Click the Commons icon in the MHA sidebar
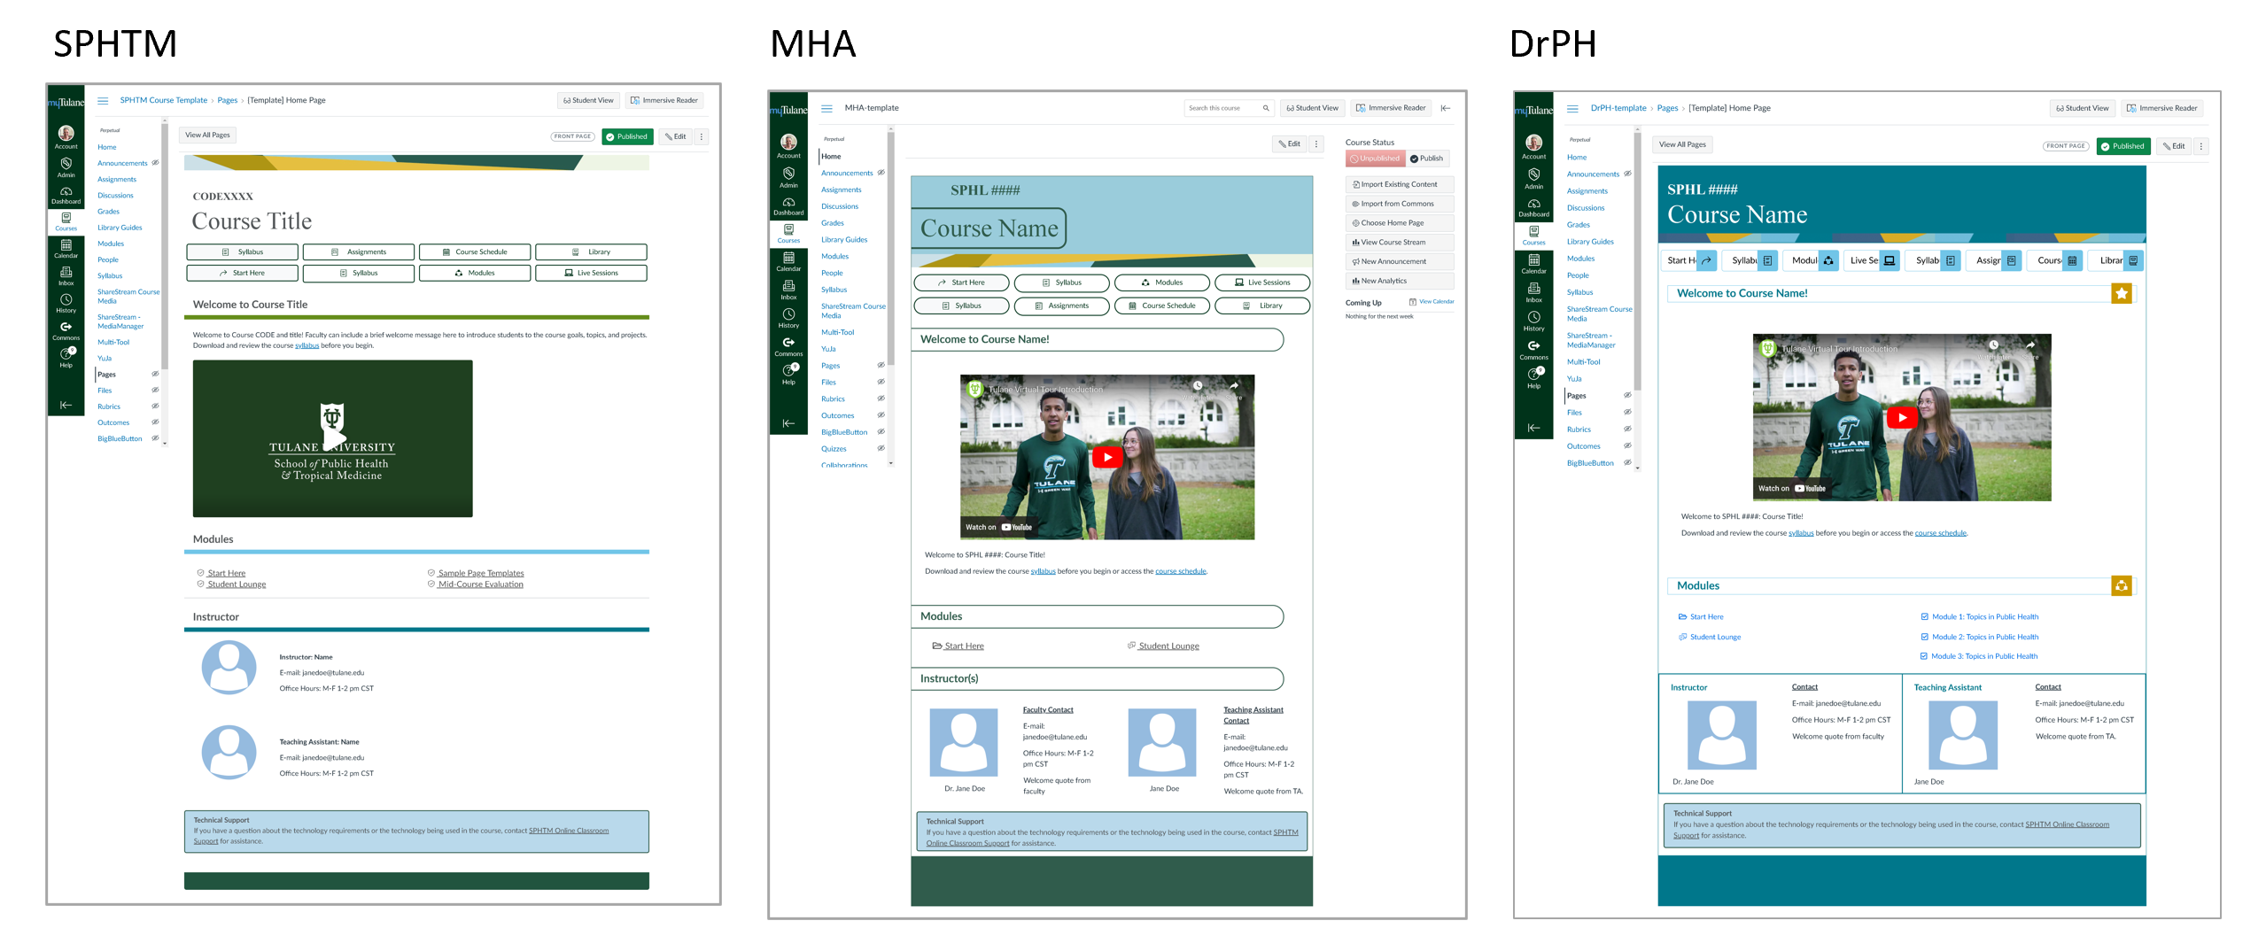2266x944 pixels. (x=788, y=345)
